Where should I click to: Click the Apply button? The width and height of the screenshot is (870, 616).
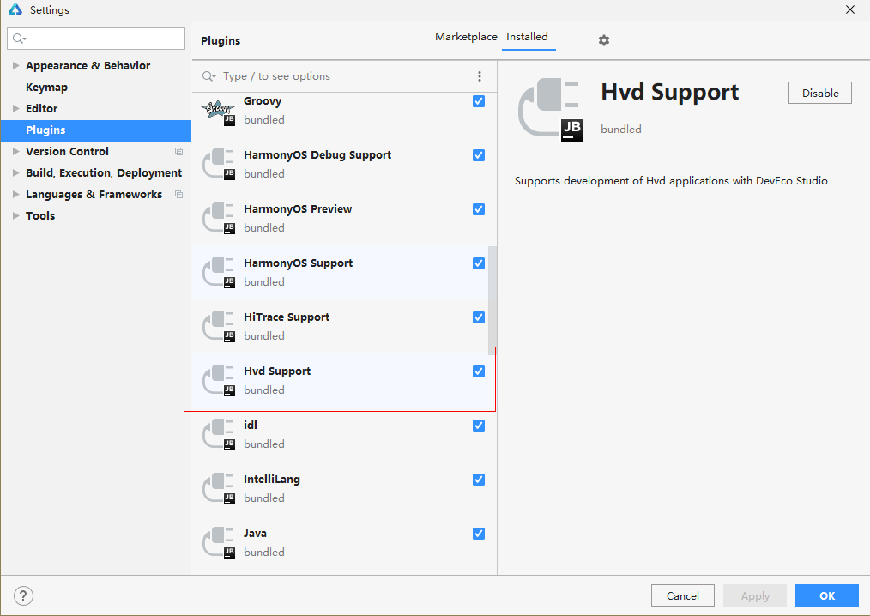pos(754,595)
